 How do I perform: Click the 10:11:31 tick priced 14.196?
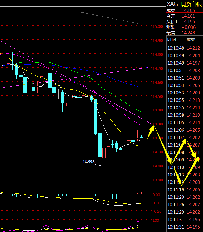point(184,220)
